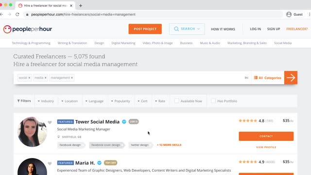Open the Music & Audio category
311x175 pixels.
(x=210, y=43)
